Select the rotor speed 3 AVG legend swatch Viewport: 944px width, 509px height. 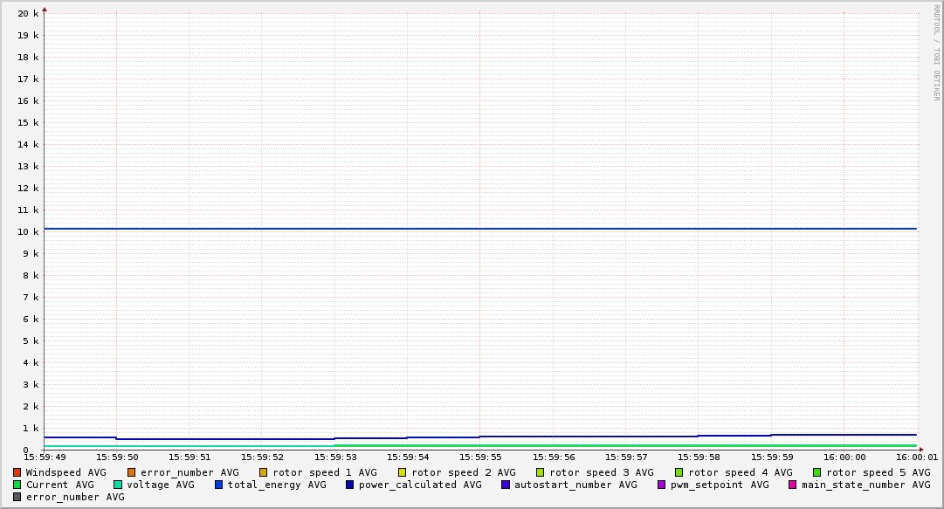(541, 472)
